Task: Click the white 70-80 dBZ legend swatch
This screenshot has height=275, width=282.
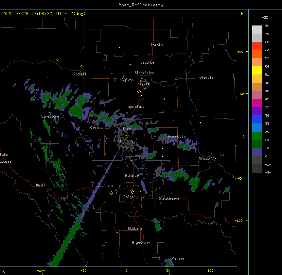Action: (257, 29)
